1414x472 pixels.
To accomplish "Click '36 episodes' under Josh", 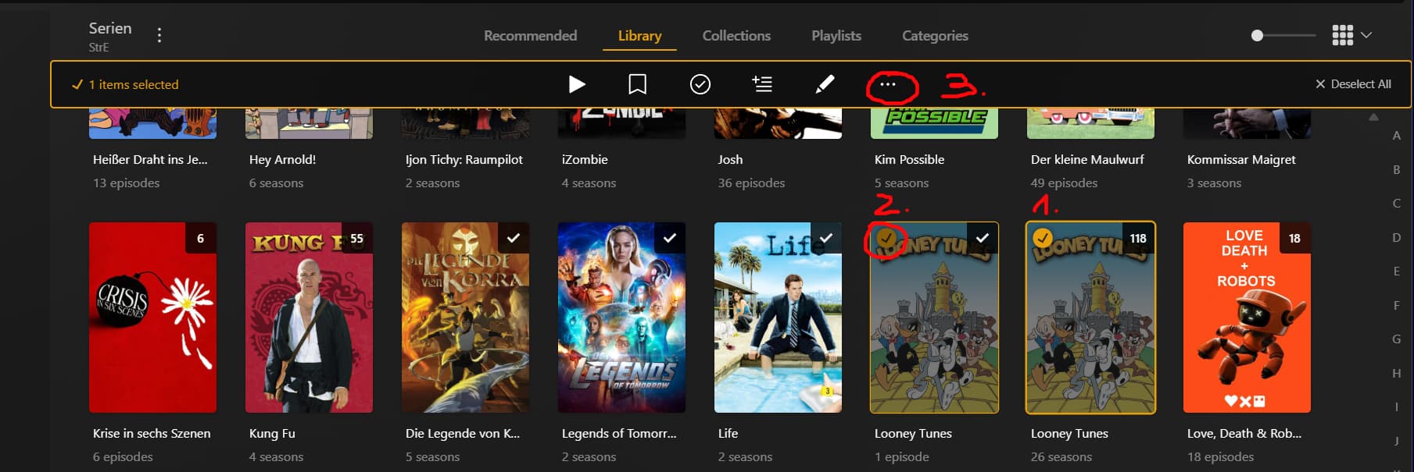I will 751,183.
